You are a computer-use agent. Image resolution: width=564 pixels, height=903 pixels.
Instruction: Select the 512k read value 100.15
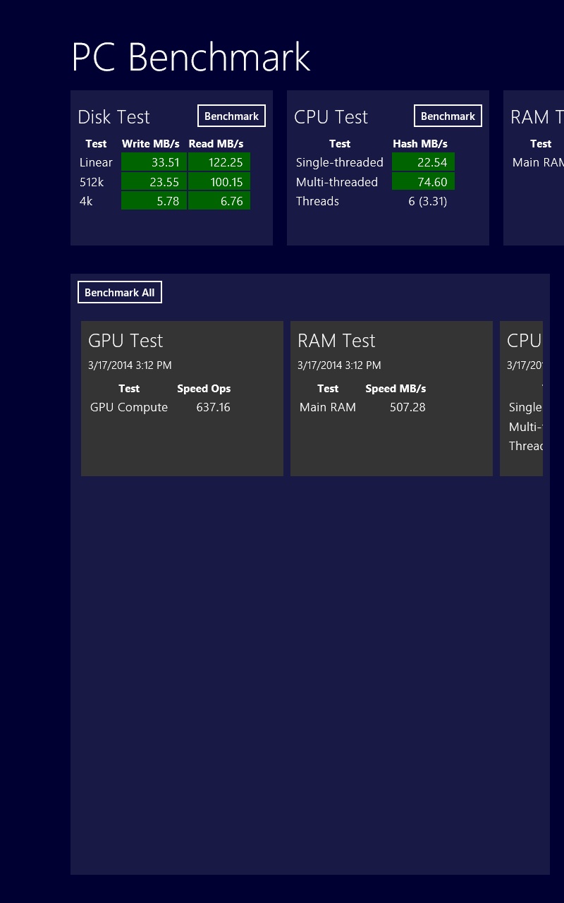(219, 182)
